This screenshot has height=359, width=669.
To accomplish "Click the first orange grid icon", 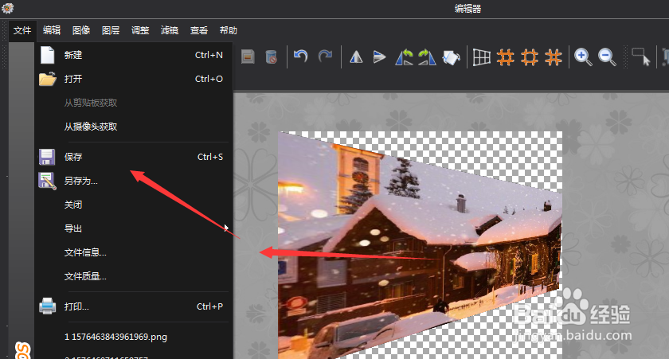I will pos(506,57).
